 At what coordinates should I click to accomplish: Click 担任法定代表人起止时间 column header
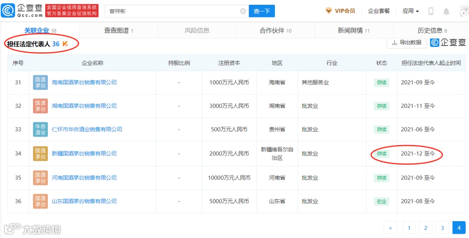tap(431, 63)
